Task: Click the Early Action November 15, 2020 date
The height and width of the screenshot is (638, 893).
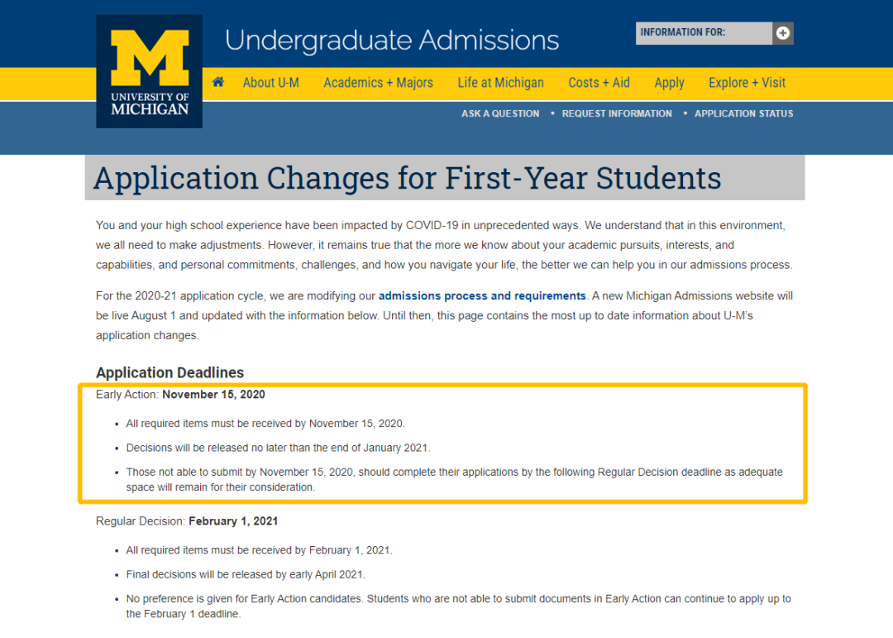Action: 213,395
